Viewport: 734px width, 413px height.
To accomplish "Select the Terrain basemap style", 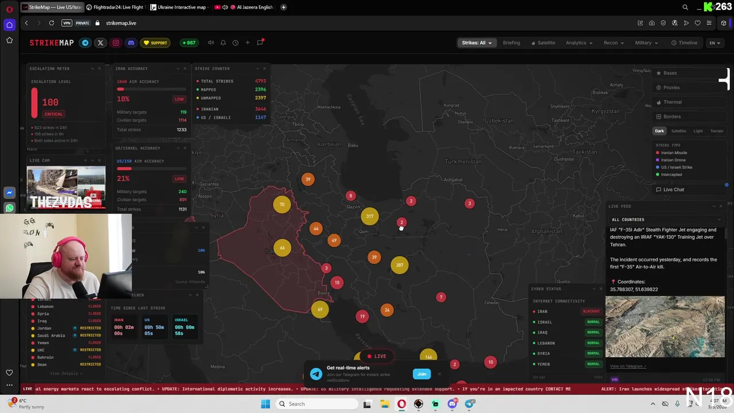I will [x=717, y=131].
